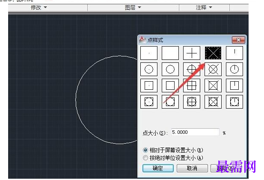Select the empty square point style
The width and height of the screenshot is (264, 180).
click(x=170, y=86)
